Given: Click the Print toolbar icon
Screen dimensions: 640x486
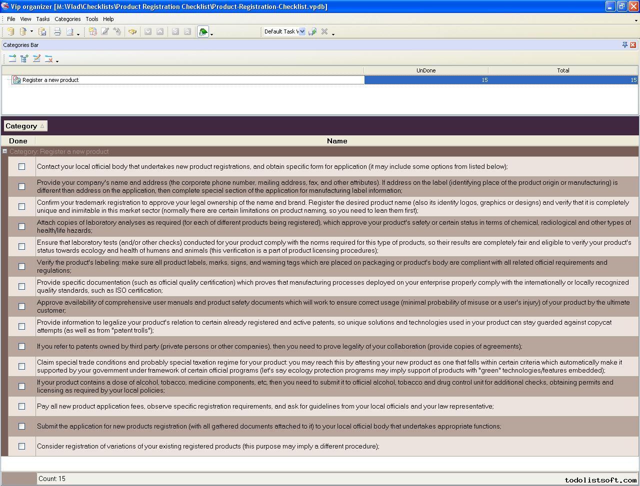Looking at the screenshot, I should tap(57, 32).
